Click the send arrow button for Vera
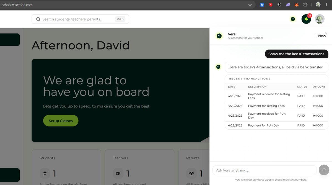 point(324,170)
